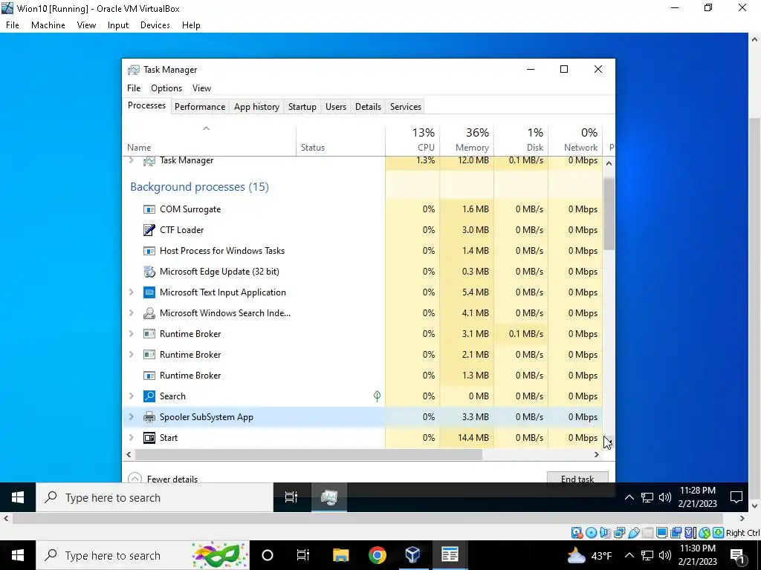The image size is (761, 570).
Task: Click the guest clock showing 11:28 PM
Action: 697,497
